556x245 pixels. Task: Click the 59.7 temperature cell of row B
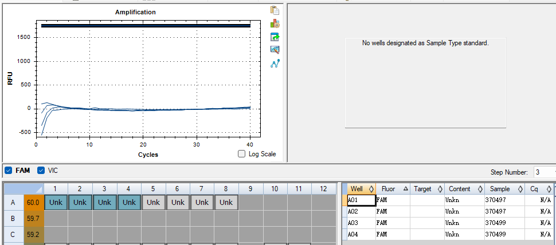(34, 219)
